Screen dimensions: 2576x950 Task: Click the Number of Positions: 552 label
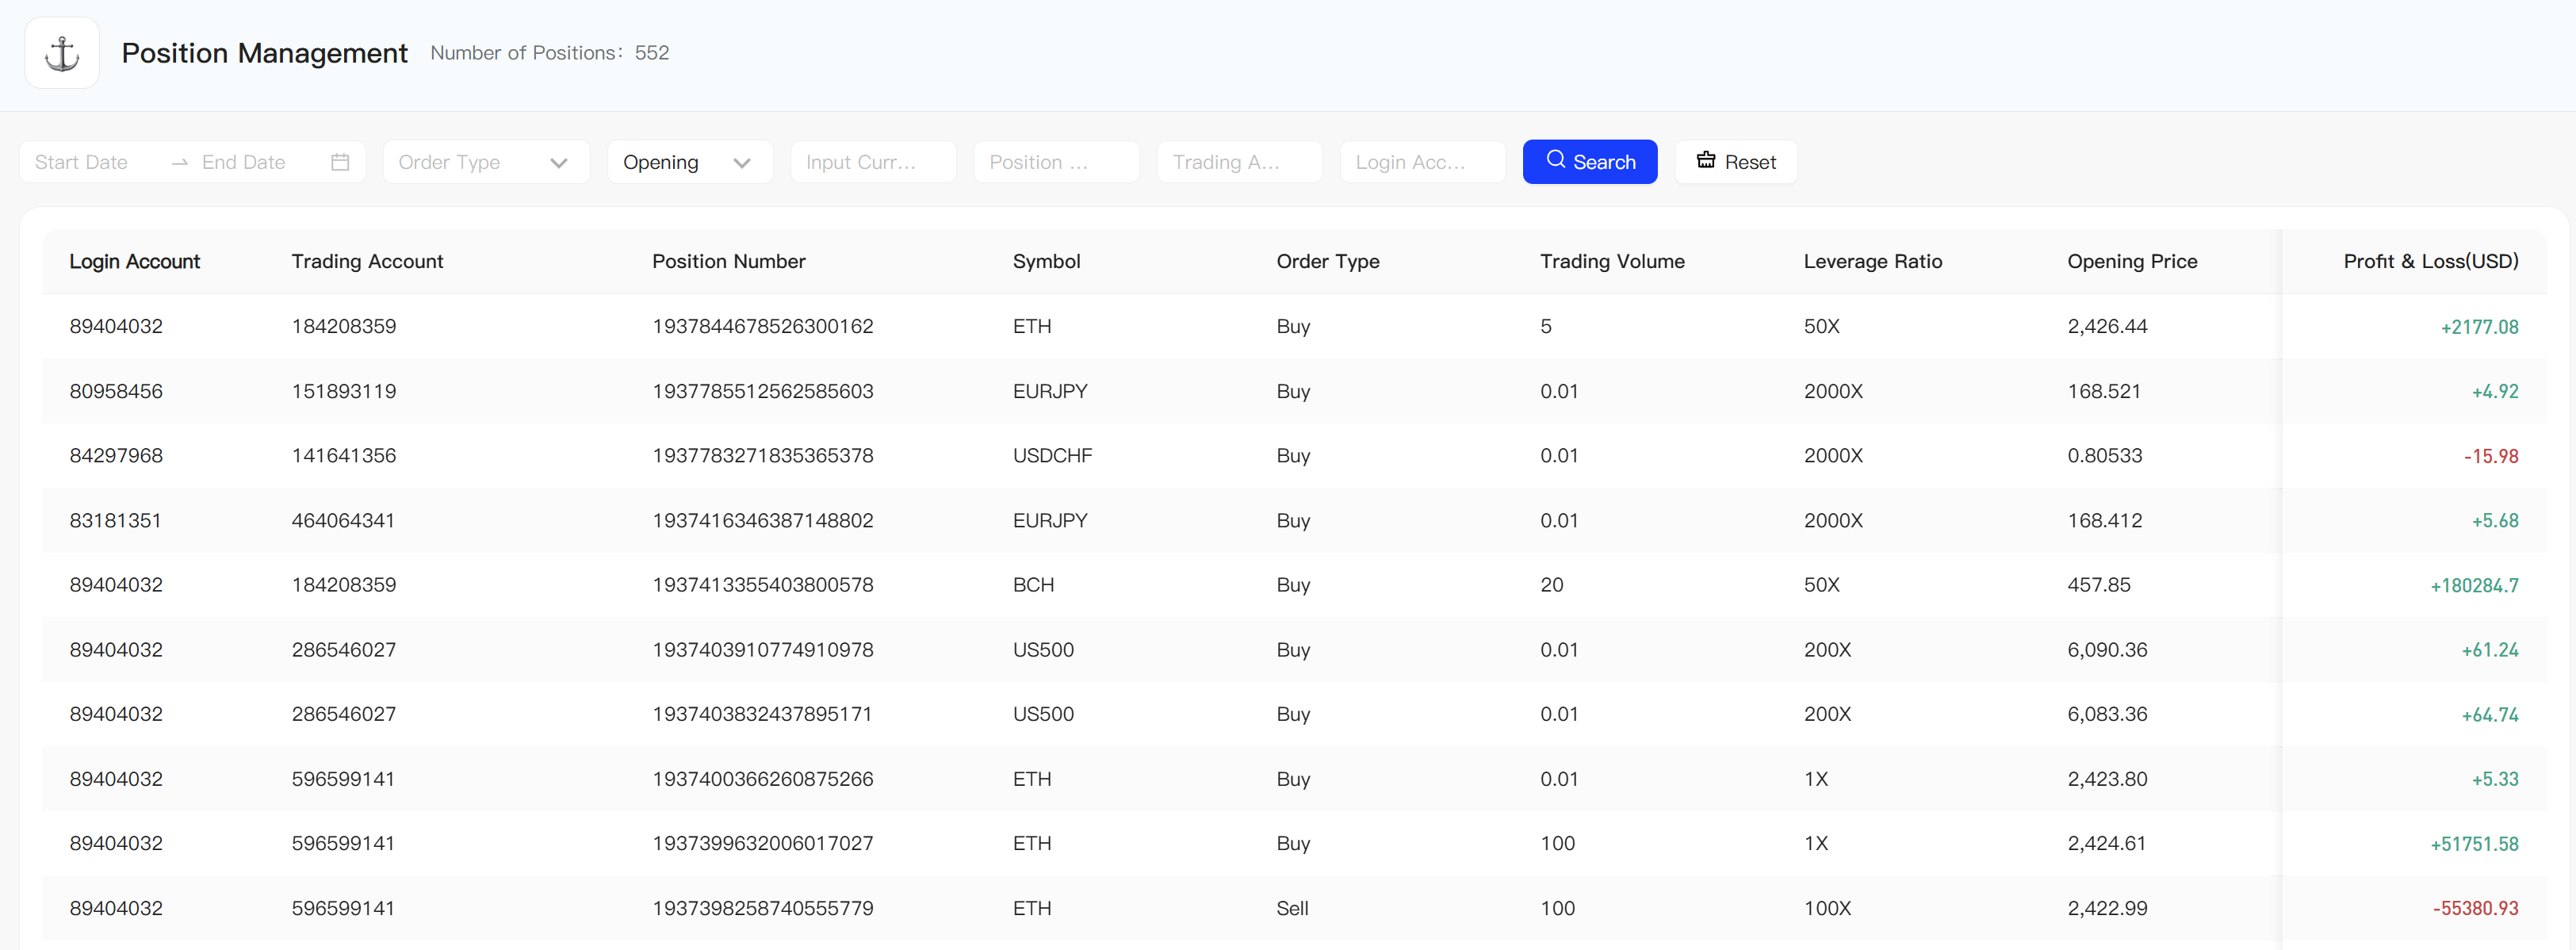pyautogui.click(x=549, y=53)
